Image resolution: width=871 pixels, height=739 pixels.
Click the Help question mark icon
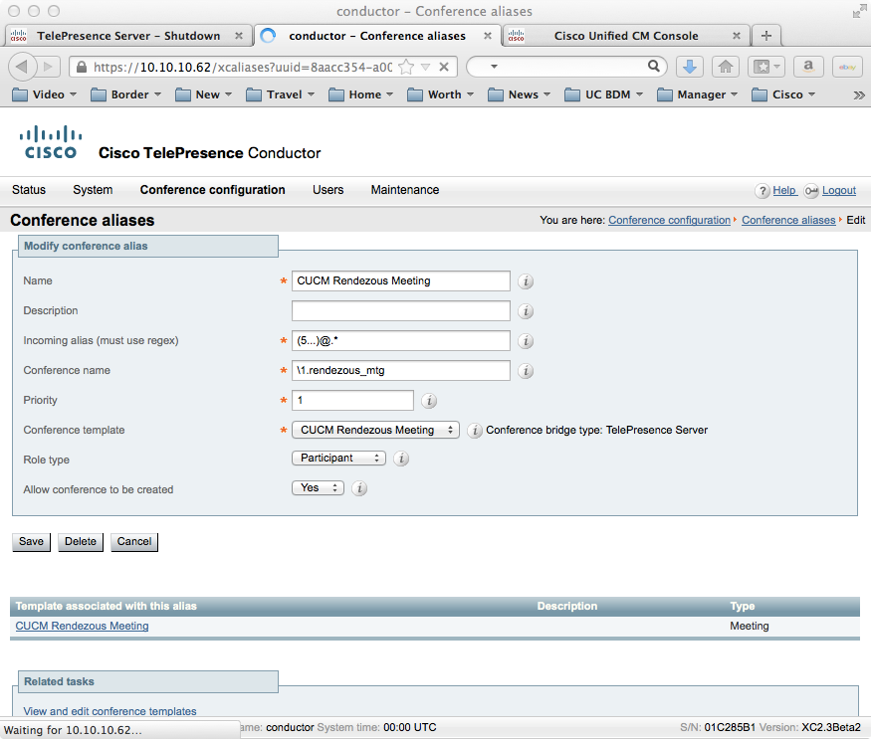[x=762, y=191]
